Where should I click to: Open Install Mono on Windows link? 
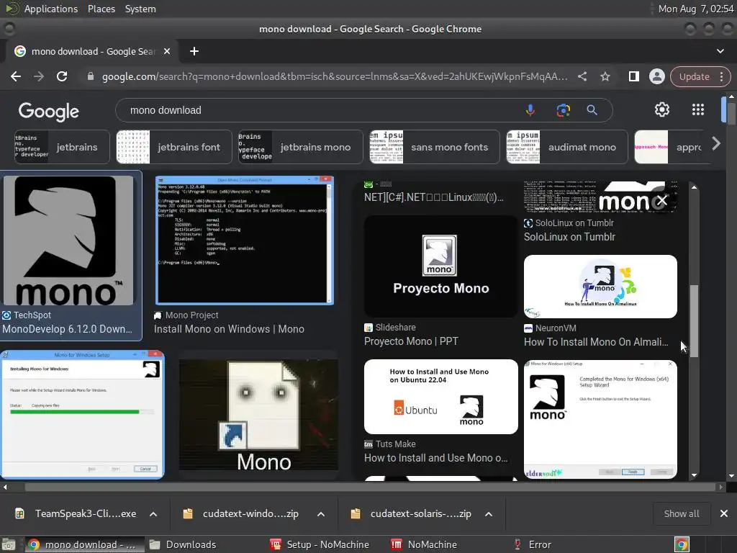click(x=229, y=328)
